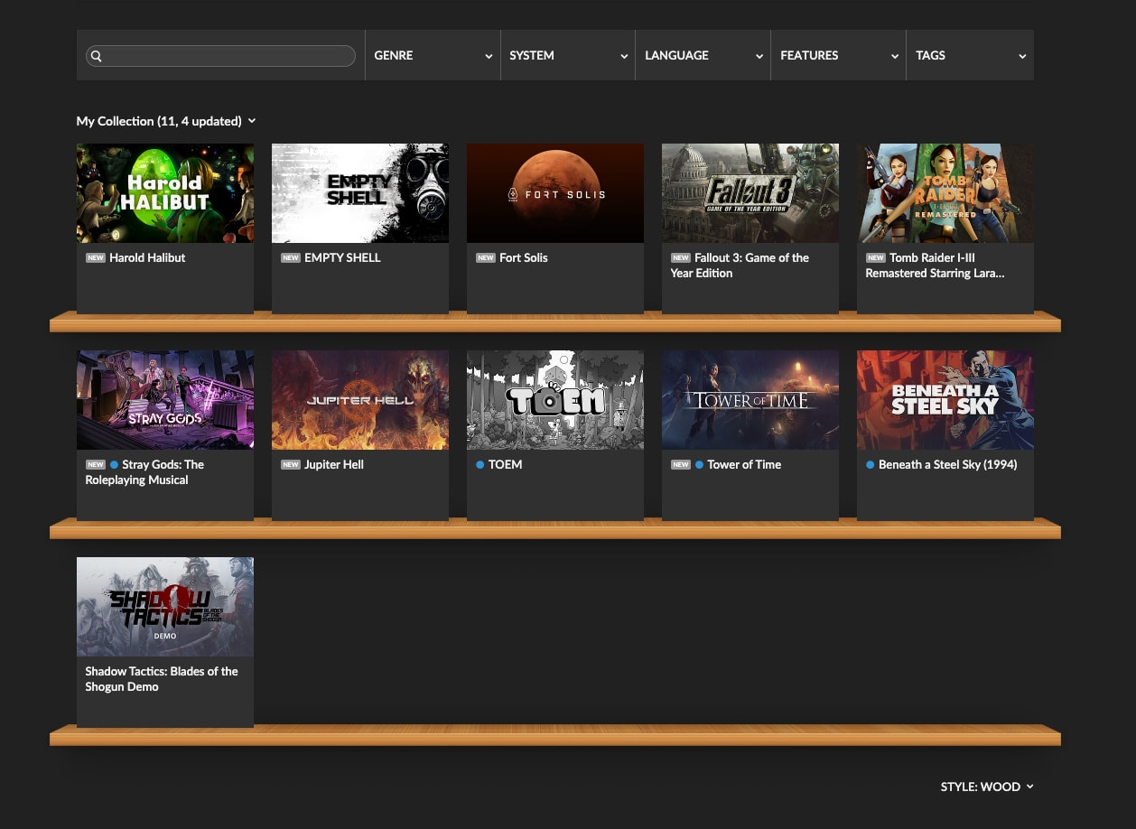Open the TAGS filter dropdown
Screen dimensions: 1136x829
point(971,55)
